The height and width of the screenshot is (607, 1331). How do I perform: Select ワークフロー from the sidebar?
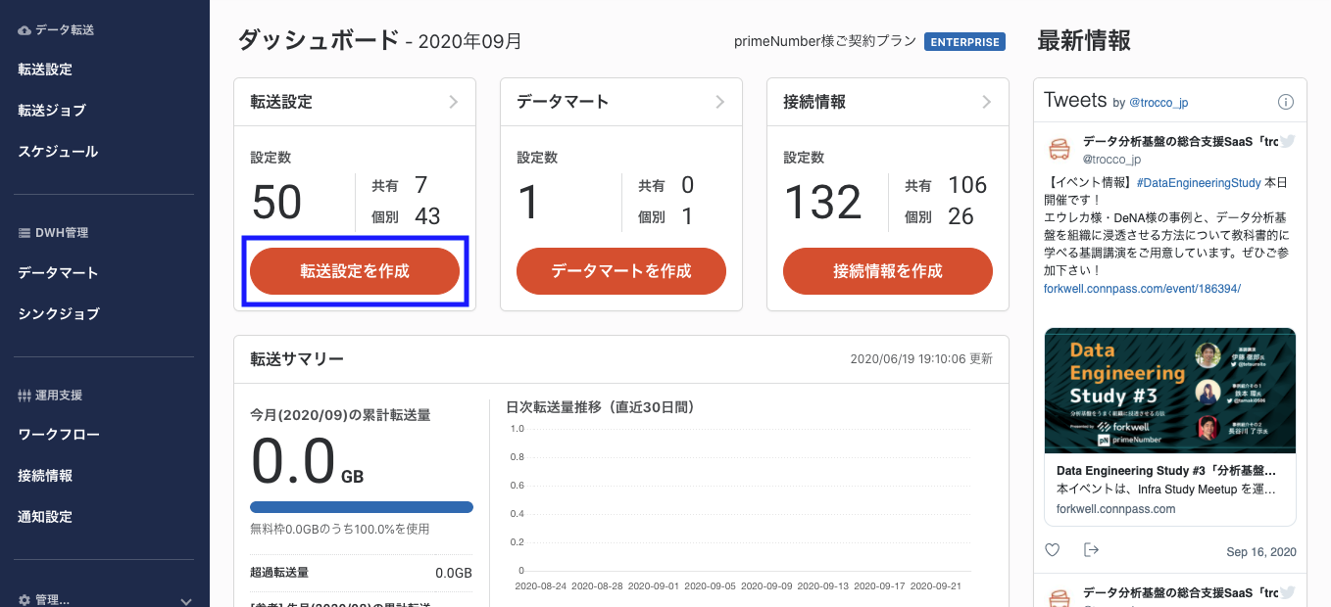59,435
